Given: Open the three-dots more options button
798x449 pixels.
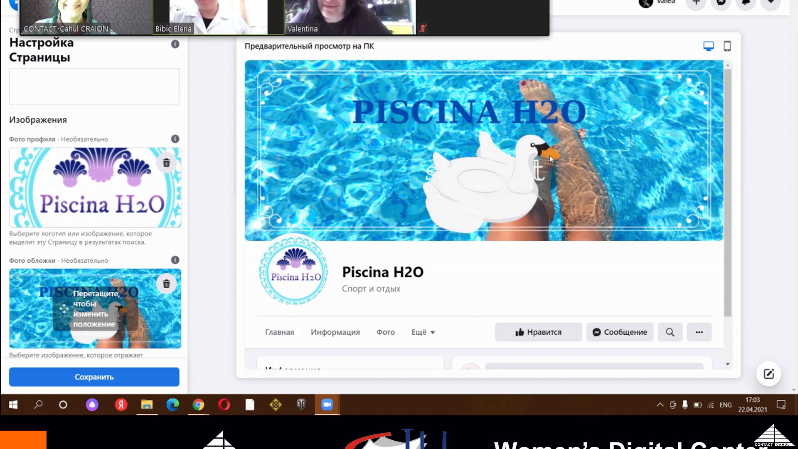Looking at the screenshot, I should coord(699,332).
